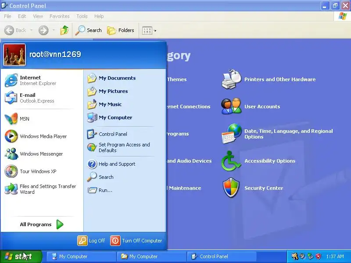This screenshot has height=263, width=351.
Task: Restore down the Control Panel window
Action: point(335,6)
